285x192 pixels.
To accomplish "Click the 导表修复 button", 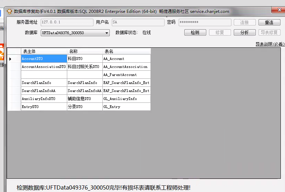I will click(x=269, y=32).
